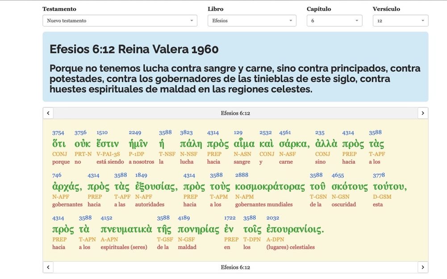447x279 pixels.
Task: Expand the Versículo dropdown
Action: pos(400,21)
